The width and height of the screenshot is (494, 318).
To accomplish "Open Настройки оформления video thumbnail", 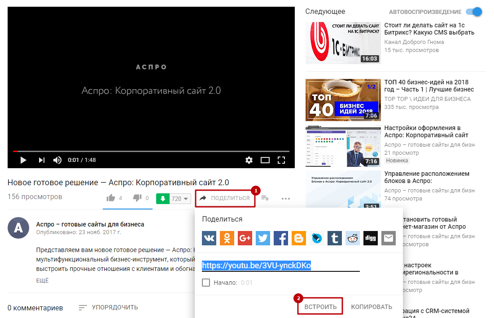I will pos(343,146).
